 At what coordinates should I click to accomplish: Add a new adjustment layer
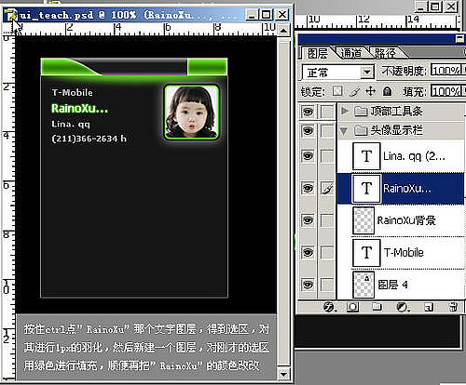403,307
